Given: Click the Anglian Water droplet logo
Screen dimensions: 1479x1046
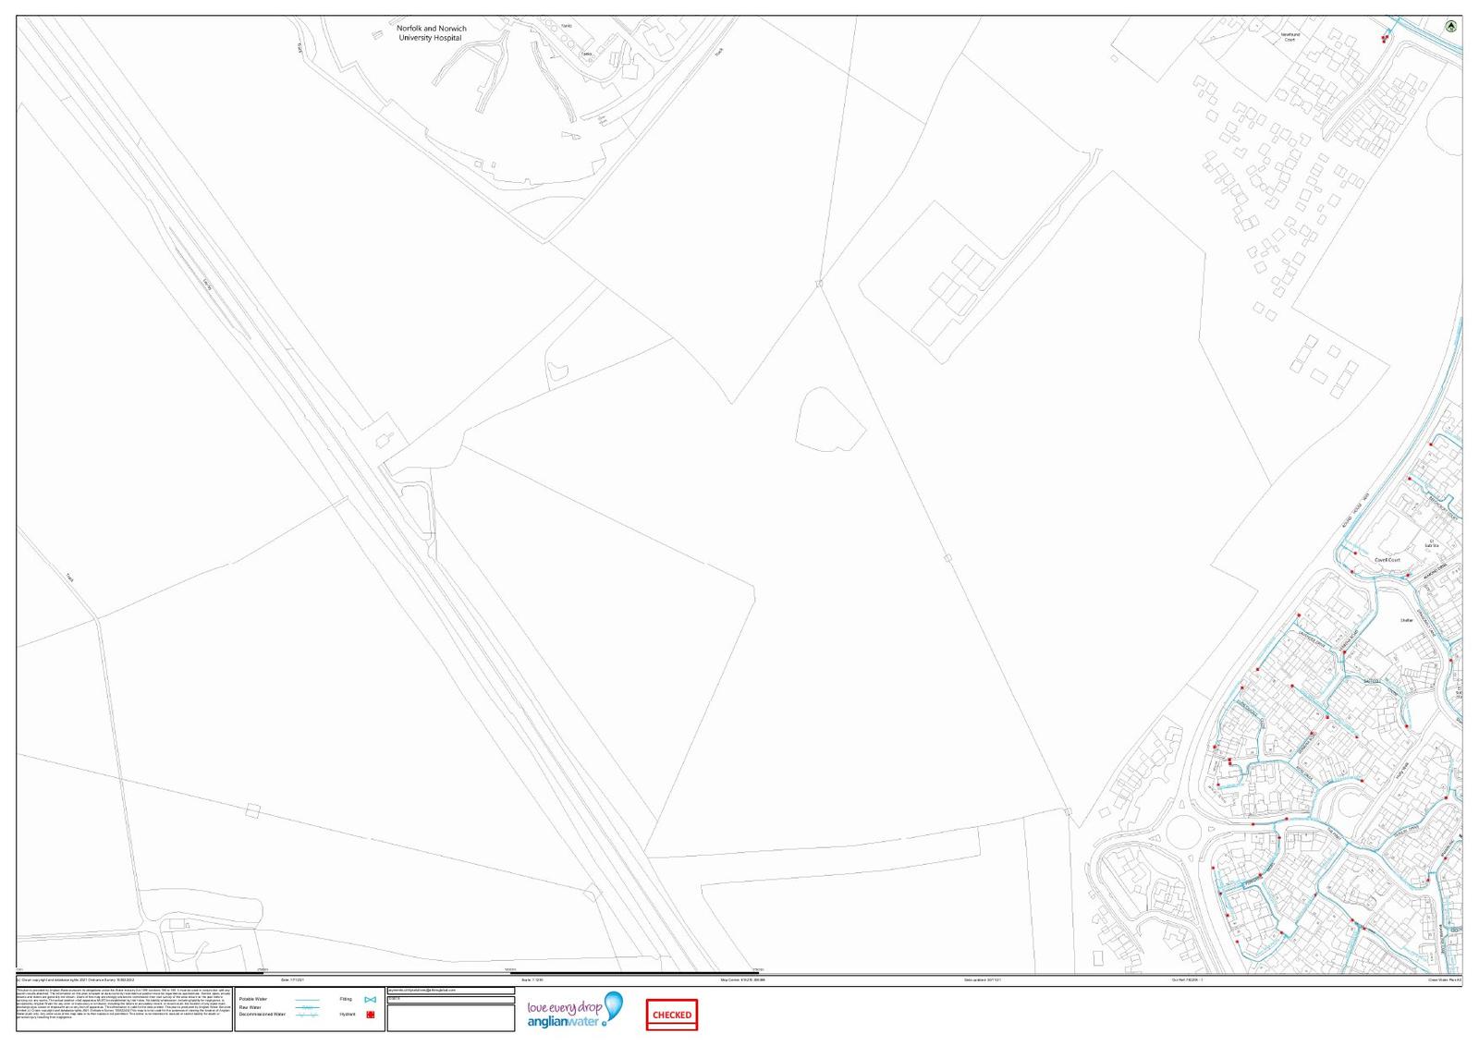Looking at the screenshot, I should 613,1004.
